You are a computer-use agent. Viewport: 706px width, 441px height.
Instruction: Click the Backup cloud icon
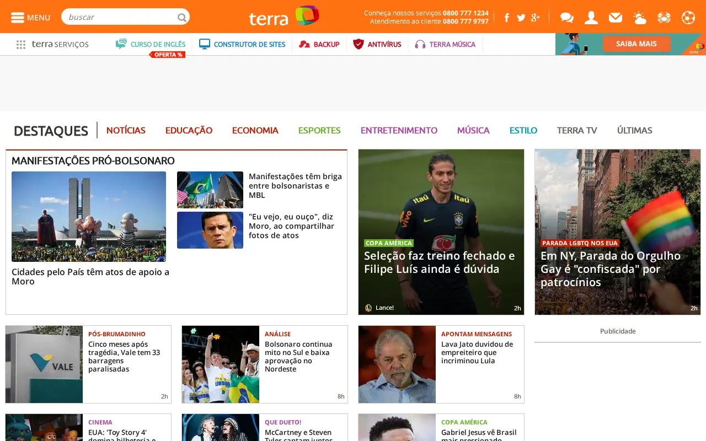(304, 44)
